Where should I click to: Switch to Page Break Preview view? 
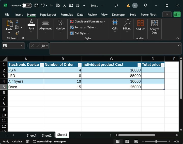pyautogui.click(x=136, y=141)
